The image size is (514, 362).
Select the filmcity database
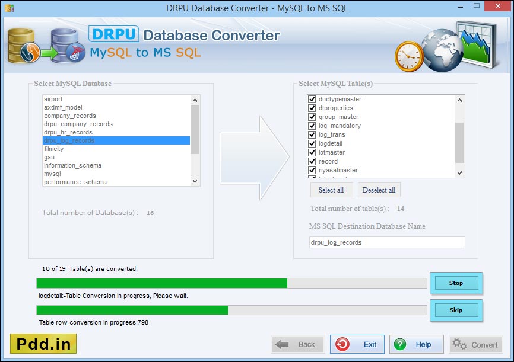tap(116, 149)
